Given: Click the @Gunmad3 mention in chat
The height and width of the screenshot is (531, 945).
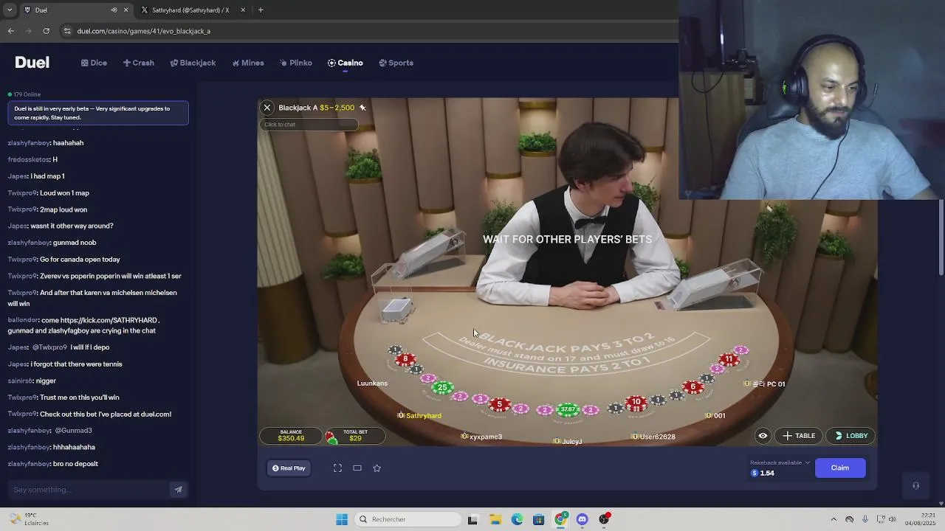Looking at the screenshot, I should pyautogui.click(x=73, y=431).
